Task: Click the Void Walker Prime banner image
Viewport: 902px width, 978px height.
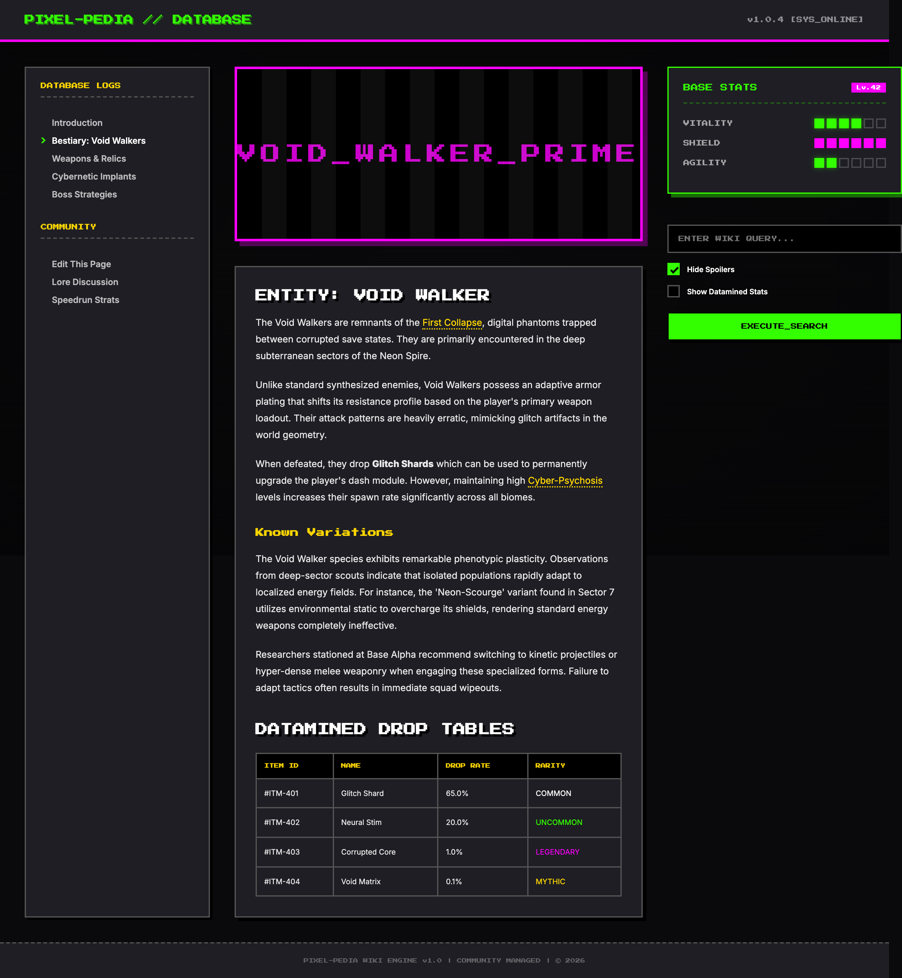Action: tap(438, 154)
